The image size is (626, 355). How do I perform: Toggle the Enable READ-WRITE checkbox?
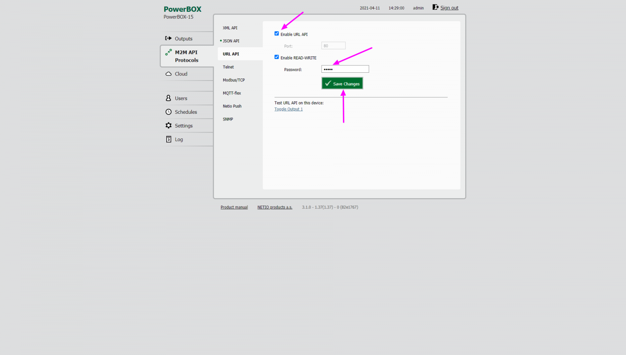point(277,57)
